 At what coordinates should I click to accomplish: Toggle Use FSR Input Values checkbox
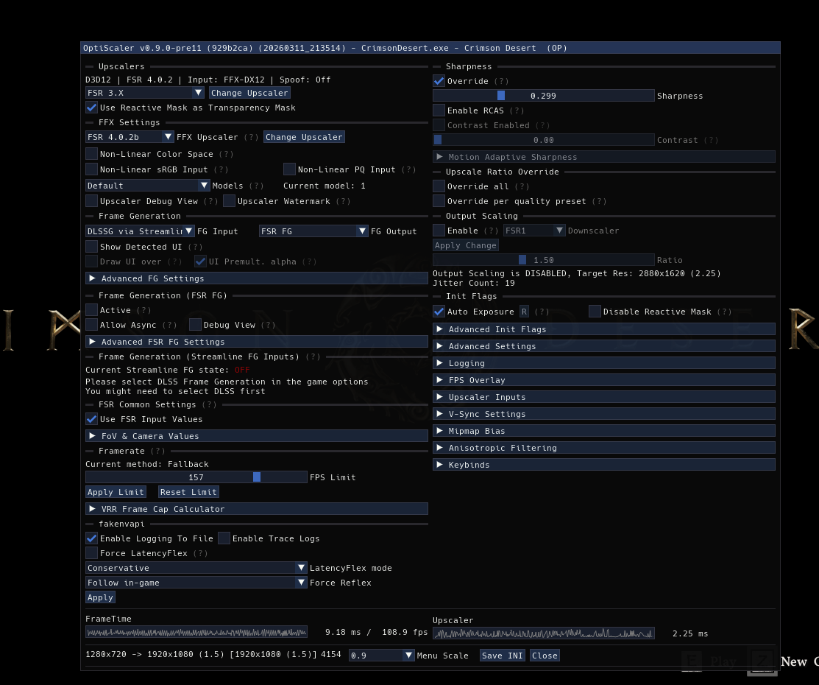point(91,419)
